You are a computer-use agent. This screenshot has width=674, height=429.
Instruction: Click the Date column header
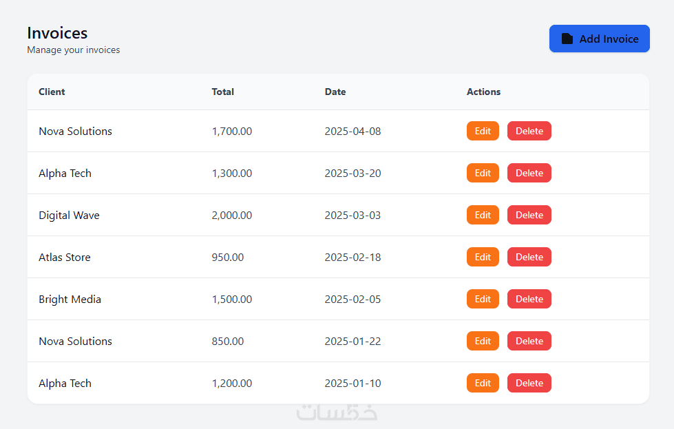(x=335, y=92)
